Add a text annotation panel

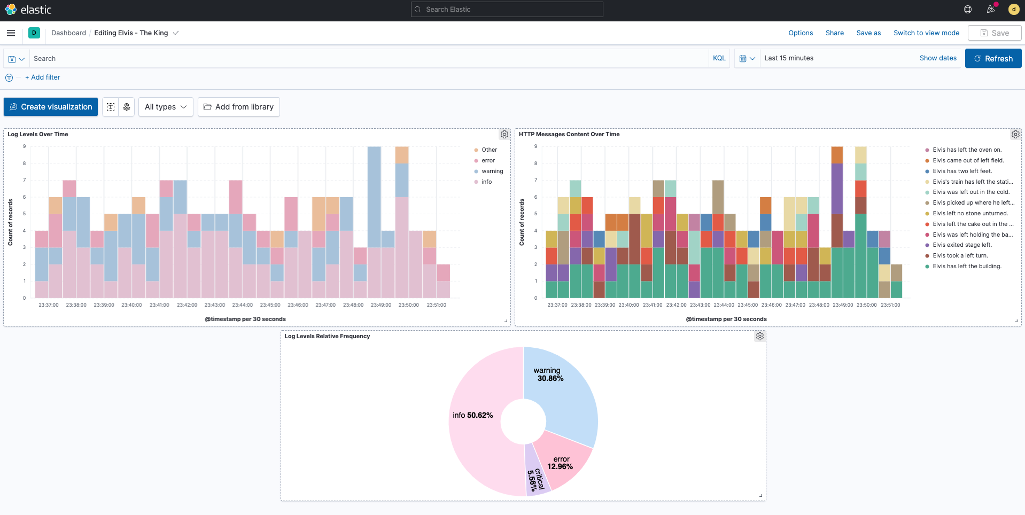pyautogui.click(x=111, y=107)
